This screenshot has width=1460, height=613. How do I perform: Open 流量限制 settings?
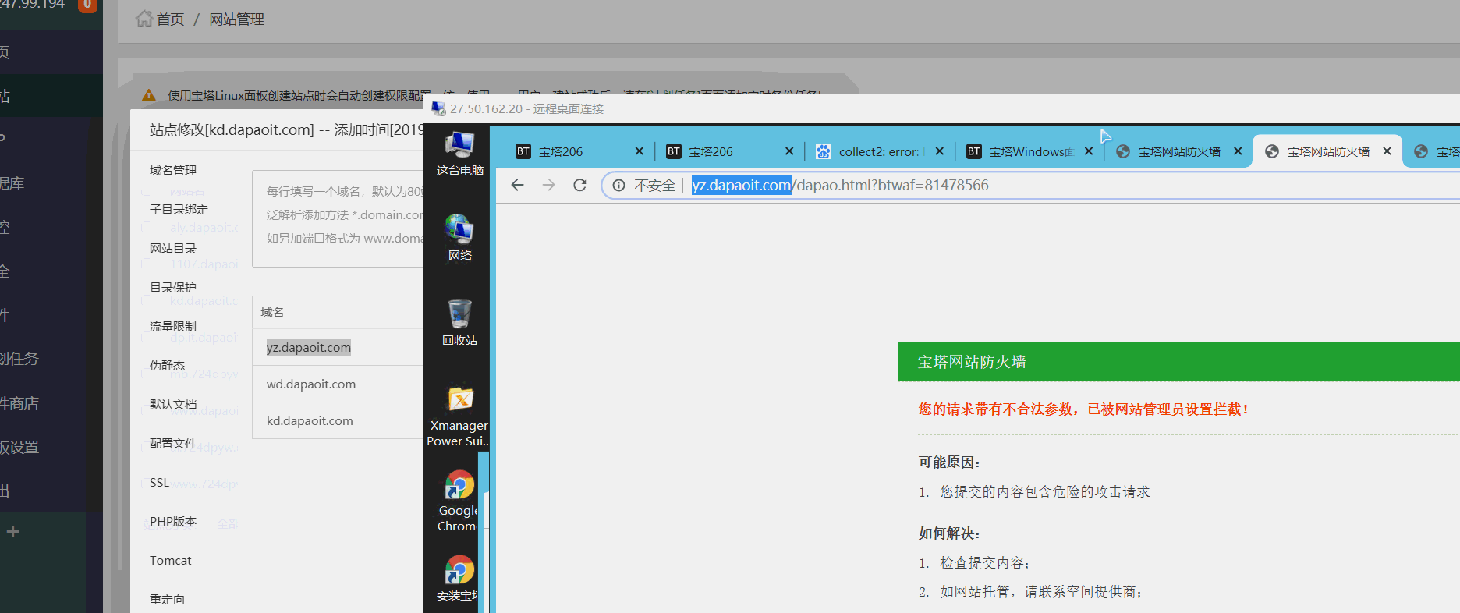pos(173,326)
